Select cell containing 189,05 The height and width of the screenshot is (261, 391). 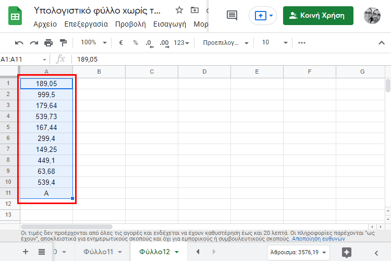click(x=46, y=84)
